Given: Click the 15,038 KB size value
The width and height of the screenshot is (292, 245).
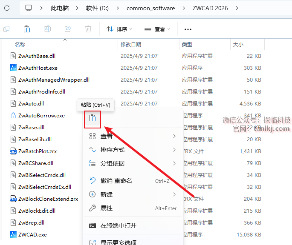Looking at the screenshot, I should coord(249,235).
